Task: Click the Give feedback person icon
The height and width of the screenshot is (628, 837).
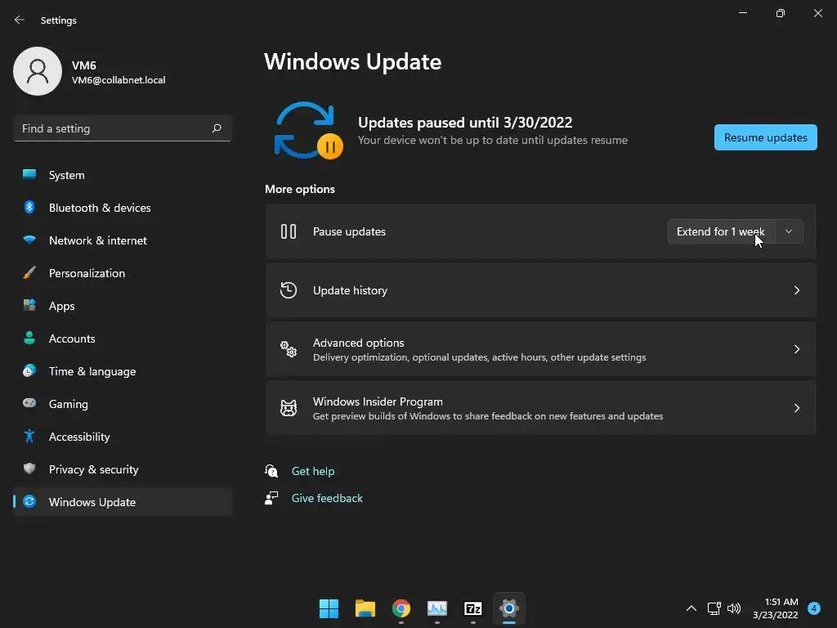Action: point(271,498)
